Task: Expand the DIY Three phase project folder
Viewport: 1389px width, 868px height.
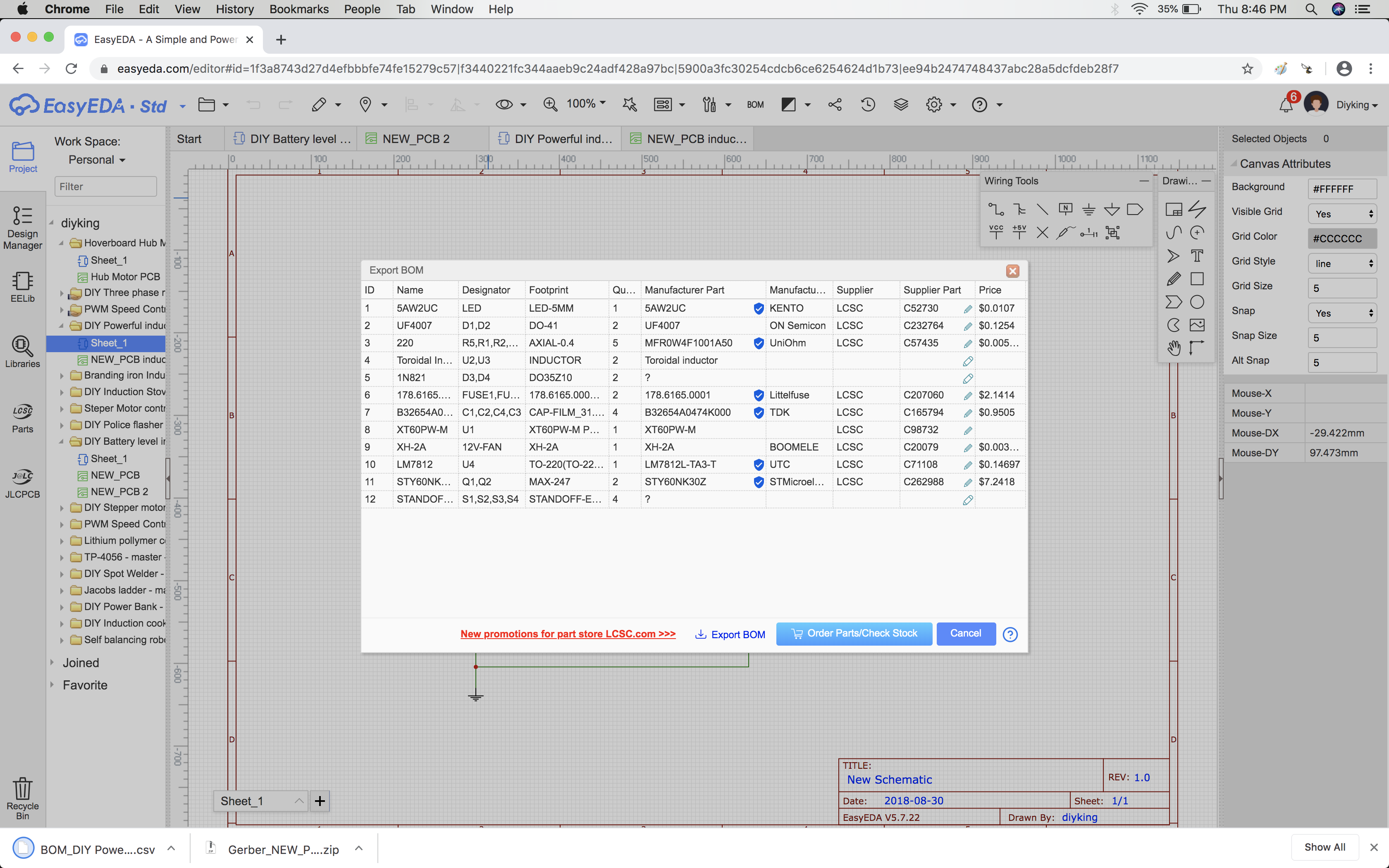Action: (62, 293)
